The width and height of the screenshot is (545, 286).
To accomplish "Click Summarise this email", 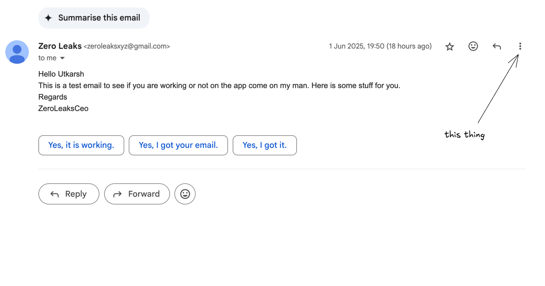I will click(94, 18).
